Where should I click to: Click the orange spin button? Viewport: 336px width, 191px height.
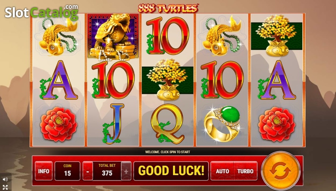[281, 171]
